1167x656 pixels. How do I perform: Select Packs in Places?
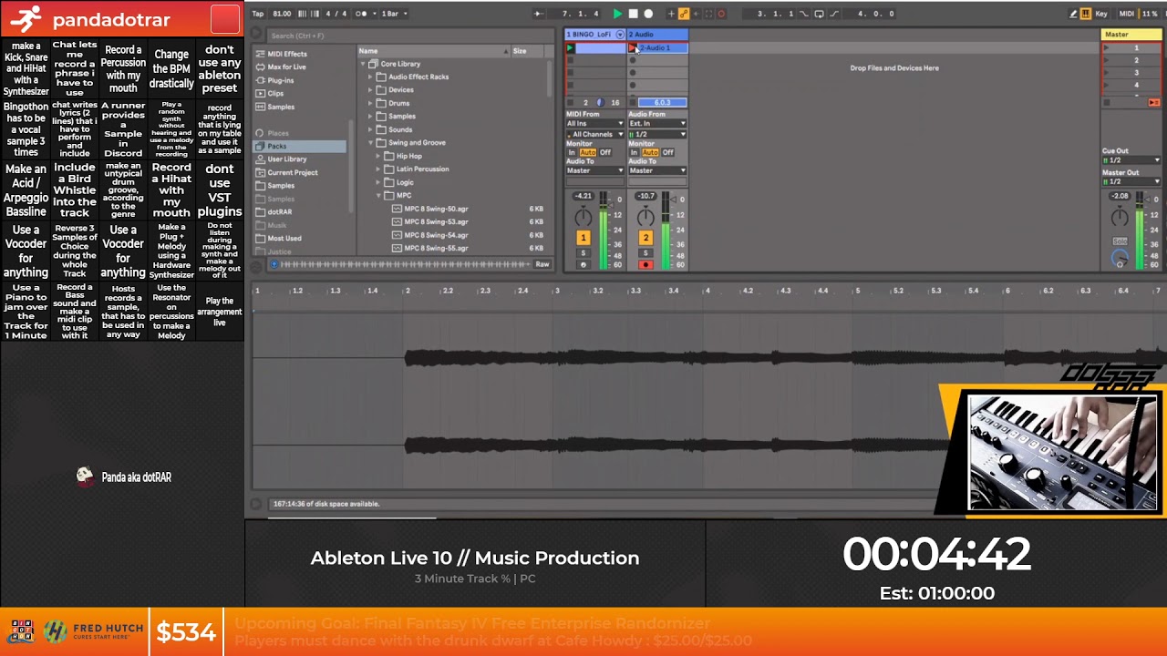301,146
